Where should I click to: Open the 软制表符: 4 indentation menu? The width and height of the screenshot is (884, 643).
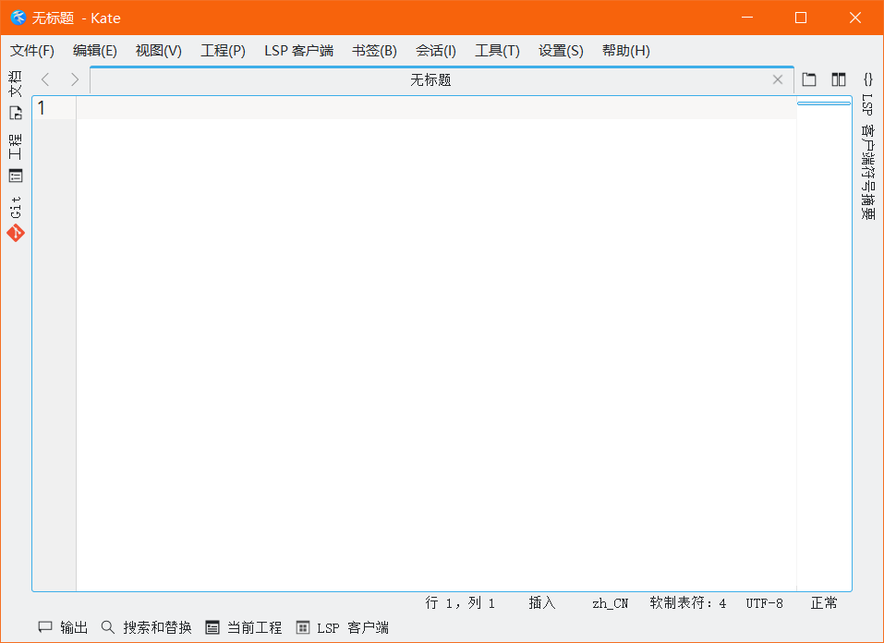coord(687,603)
